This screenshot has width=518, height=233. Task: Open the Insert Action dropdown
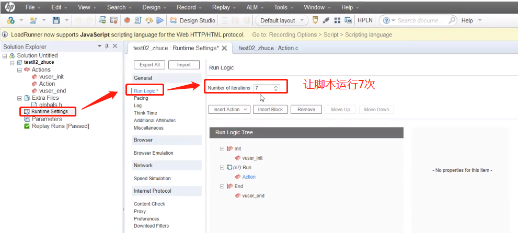pos(229,110)
